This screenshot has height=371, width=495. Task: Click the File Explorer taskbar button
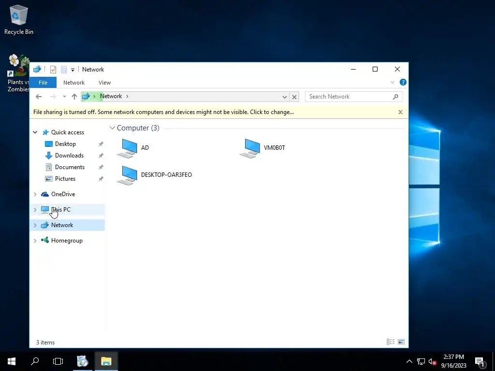point(106,361)
